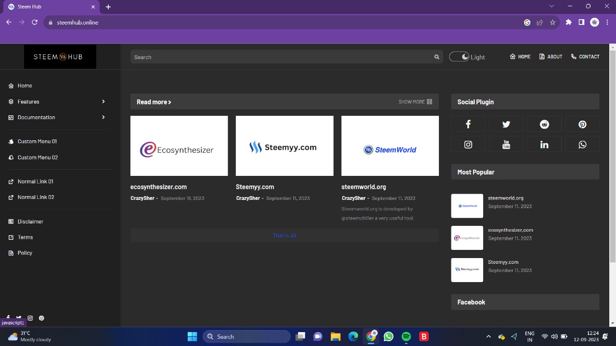Click the Facebook icon in Social Plugin
616x346 pixels.
[x=468, y=124]
